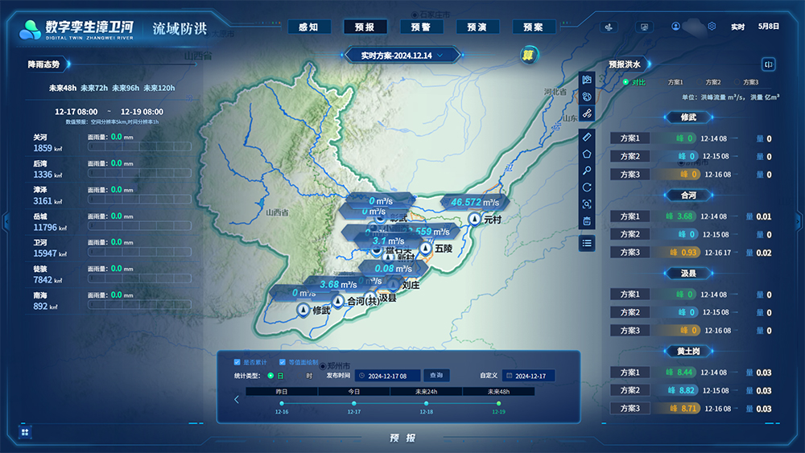Click the 查询 query button
The height and width of the screenshot is (453, 805).
tap(436, 376)
